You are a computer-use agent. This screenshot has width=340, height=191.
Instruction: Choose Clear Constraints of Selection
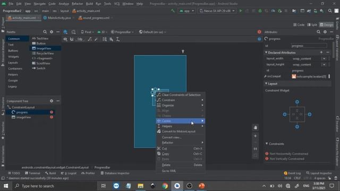(x=181, y=95)
